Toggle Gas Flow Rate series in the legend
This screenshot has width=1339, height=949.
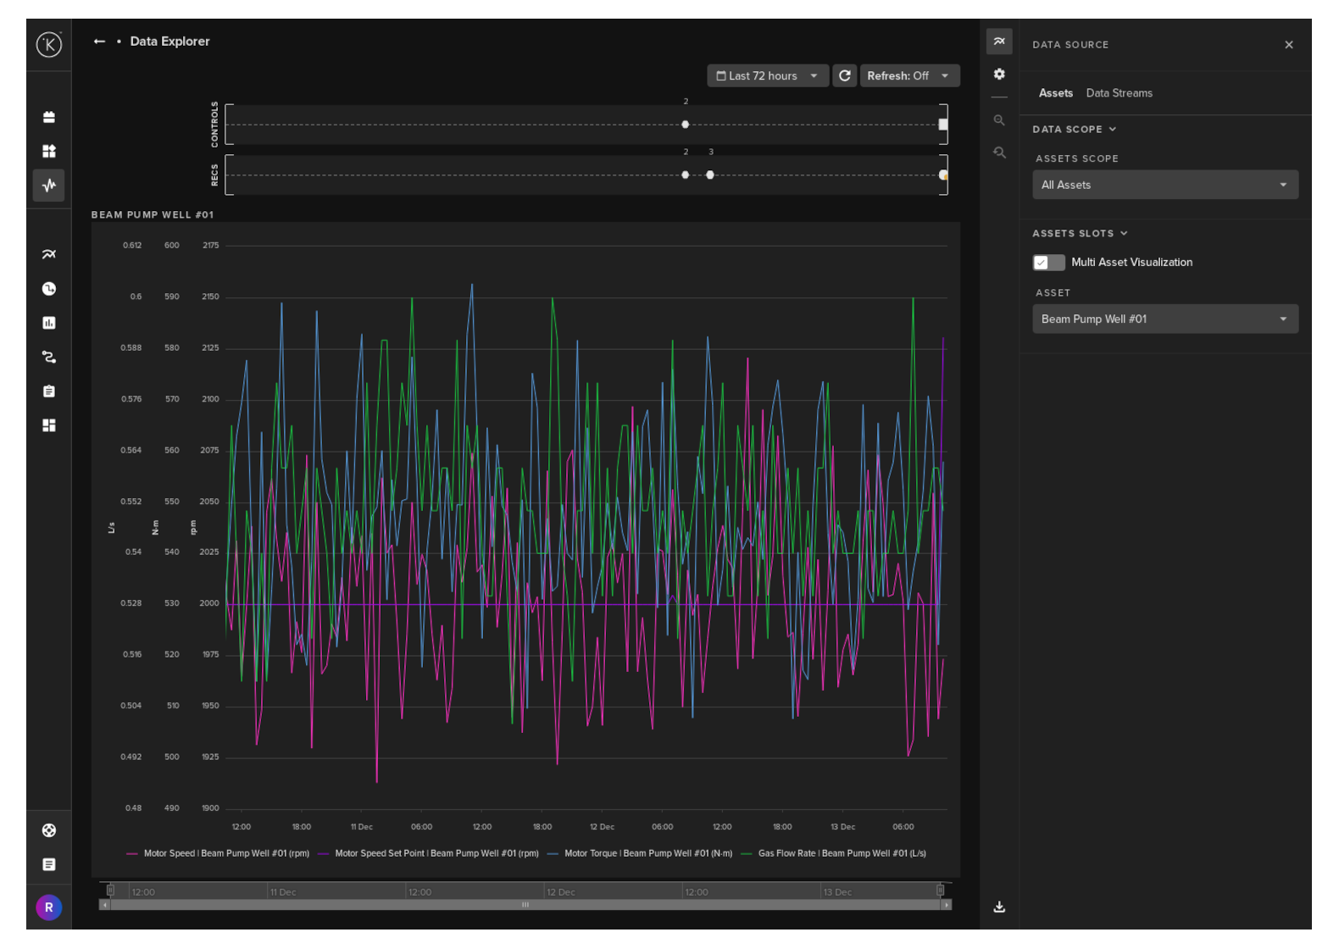841,853
